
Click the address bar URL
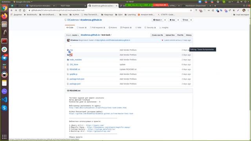[x=58, y=10]
